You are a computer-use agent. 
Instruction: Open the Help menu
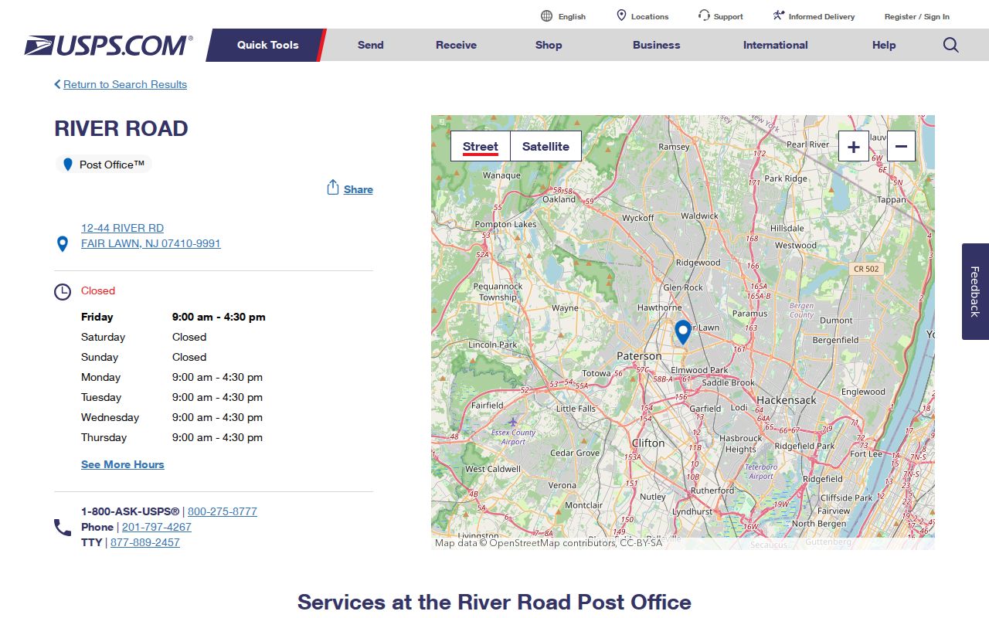pos(884,45)
